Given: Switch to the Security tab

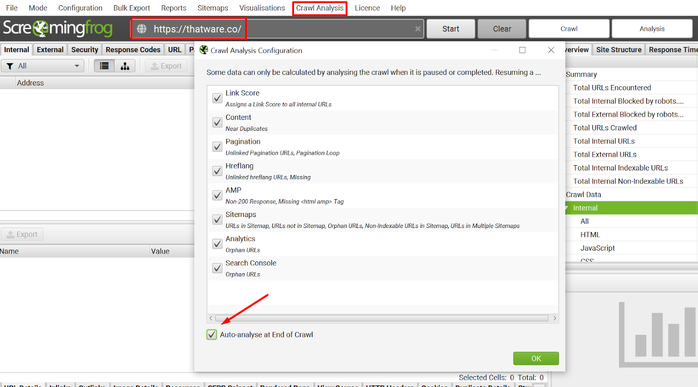Looking at the screenshot, I should pos(85,50).
